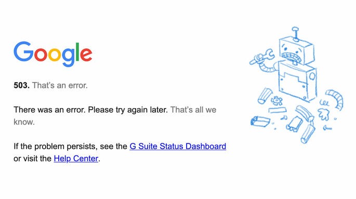Click the bold 503 error code

click(22, 85)
